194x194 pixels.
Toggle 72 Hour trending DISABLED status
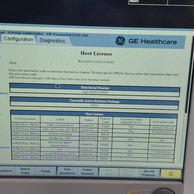coord(89,134)
